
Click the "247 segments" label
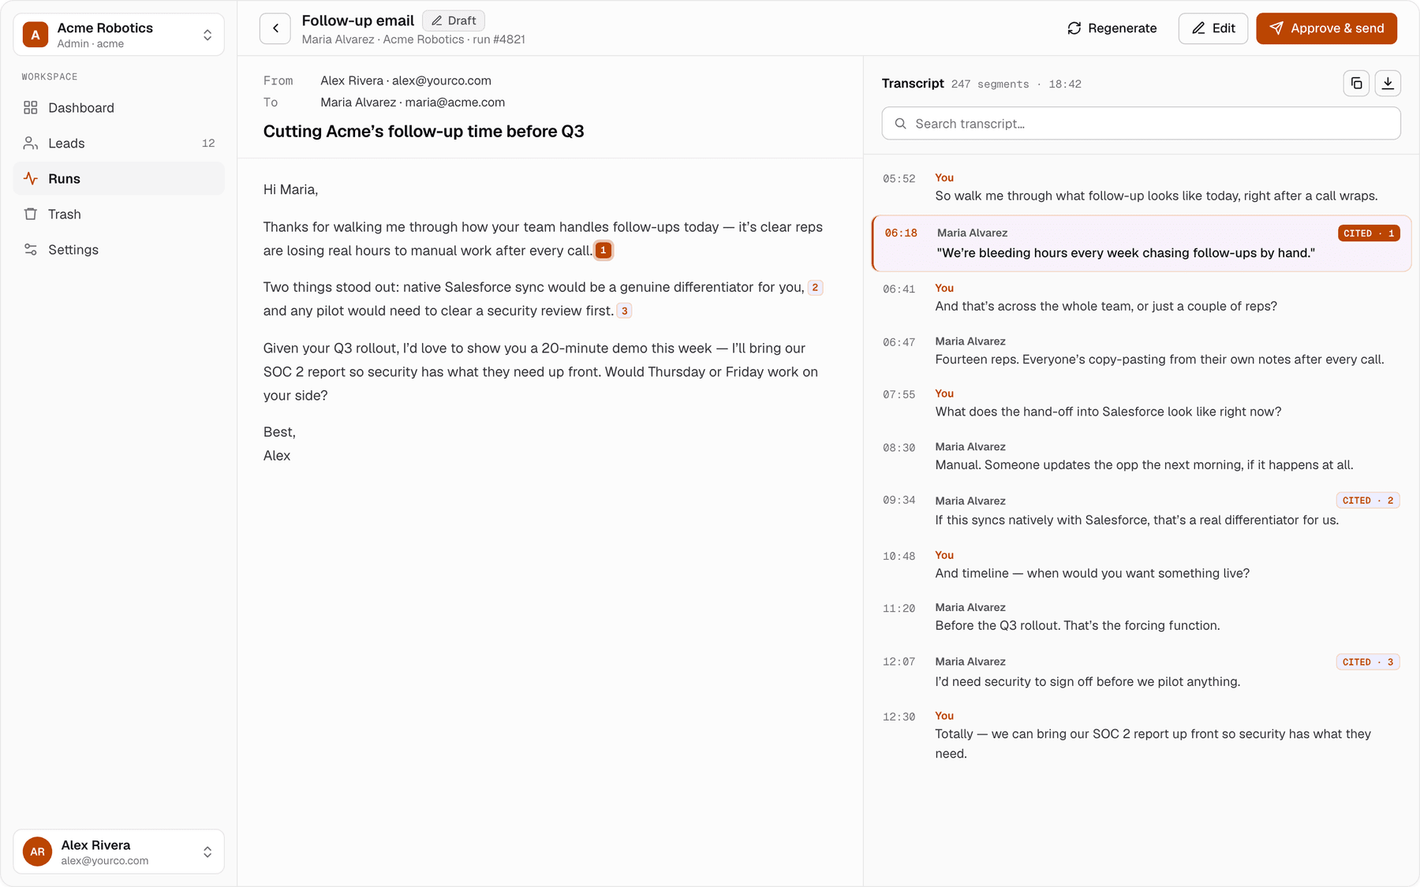click(x=990, y=84)
